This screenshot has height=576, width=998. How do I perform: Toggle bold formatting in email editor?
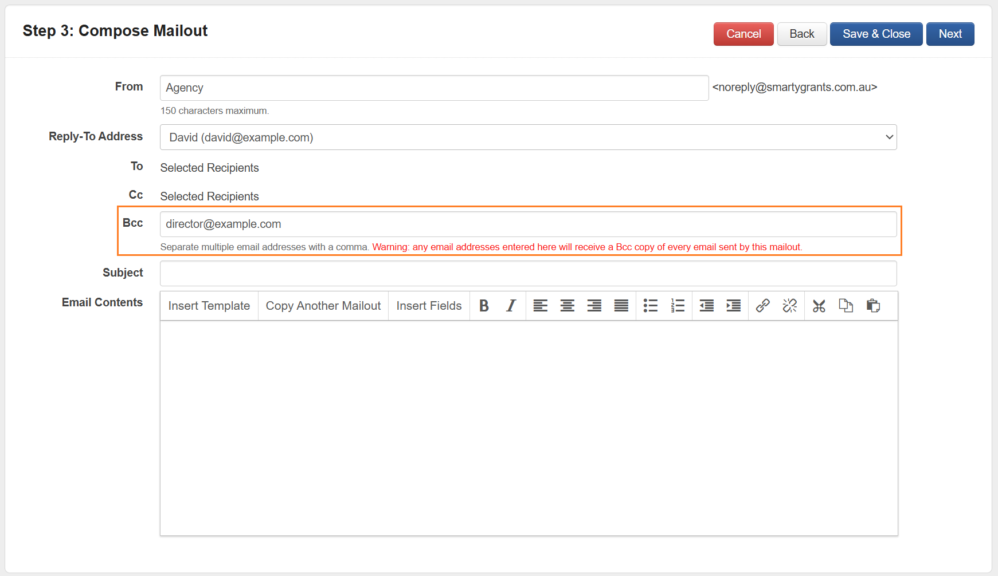(484, 306)
